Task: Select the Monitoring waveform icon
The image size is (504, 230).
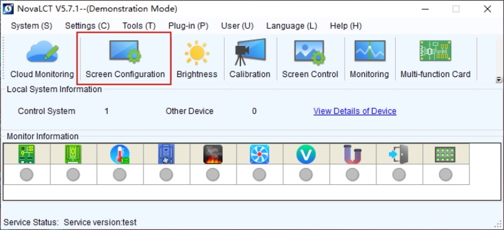Action: tap(369, 59)
